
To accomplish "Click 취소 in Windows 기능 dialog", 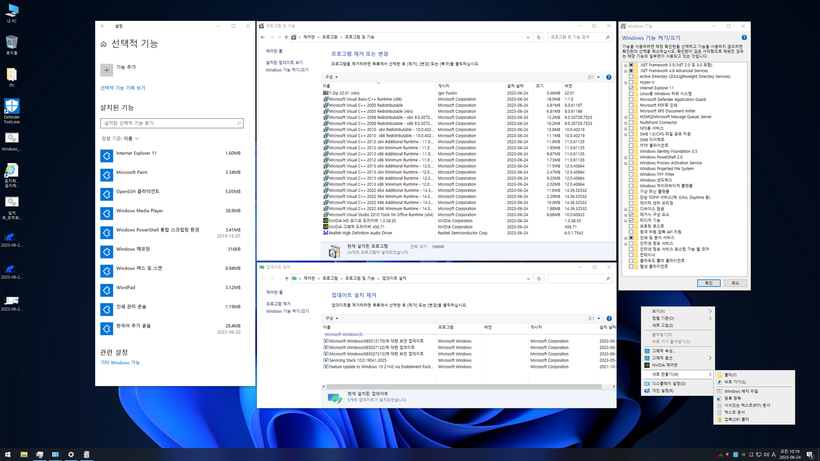I will pyautogui.click(x=735, y=283).
